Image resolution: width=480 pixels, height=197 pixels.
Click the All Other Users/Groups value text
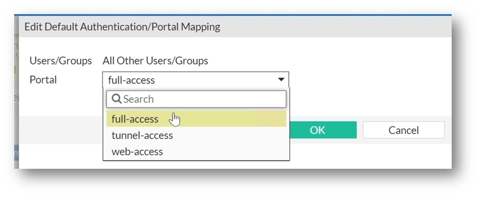click(x=155, y=61)
